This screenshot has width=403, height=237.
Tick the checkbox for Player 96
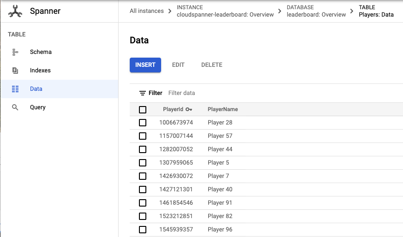coord(143,230)
